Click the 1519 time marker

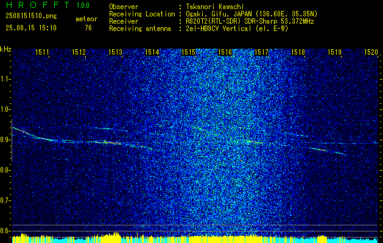[x=334, y=52]
